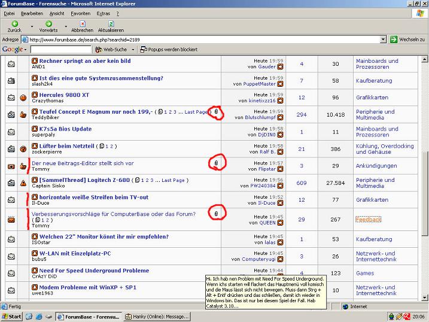Open the Zurück history dropdown arrow
429x322 pixels.
[32, 26]
